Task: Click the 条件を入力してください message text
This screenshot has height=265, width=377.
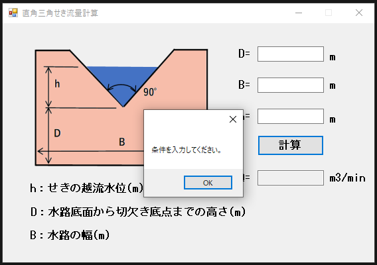Action: 186,150
